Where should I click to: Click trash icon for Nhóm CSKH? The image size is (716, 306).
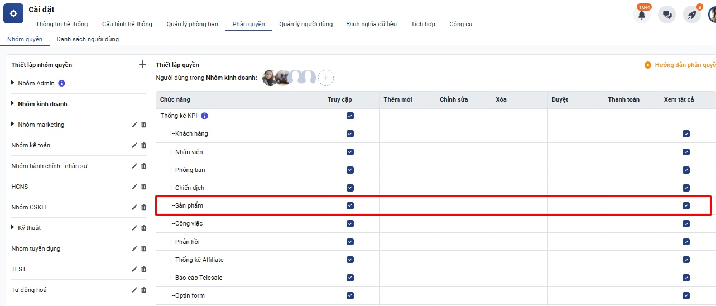[143, 207]
